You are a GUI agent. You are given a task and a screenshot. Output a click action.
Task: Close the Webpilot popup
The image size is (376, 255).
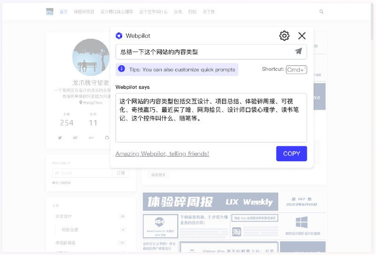tap(302, 36)
